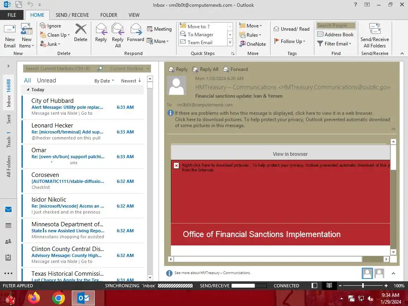Collapse the message header chevron
The image size is (408, 306).
(393, 129)
